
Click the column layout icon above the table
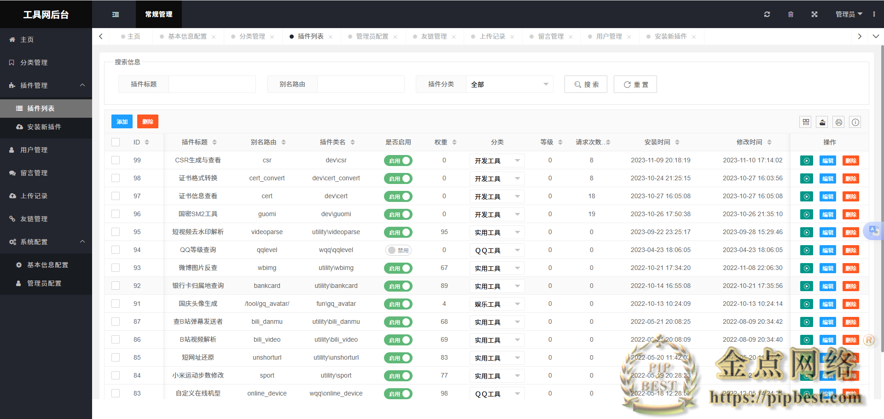pos(806,122)
